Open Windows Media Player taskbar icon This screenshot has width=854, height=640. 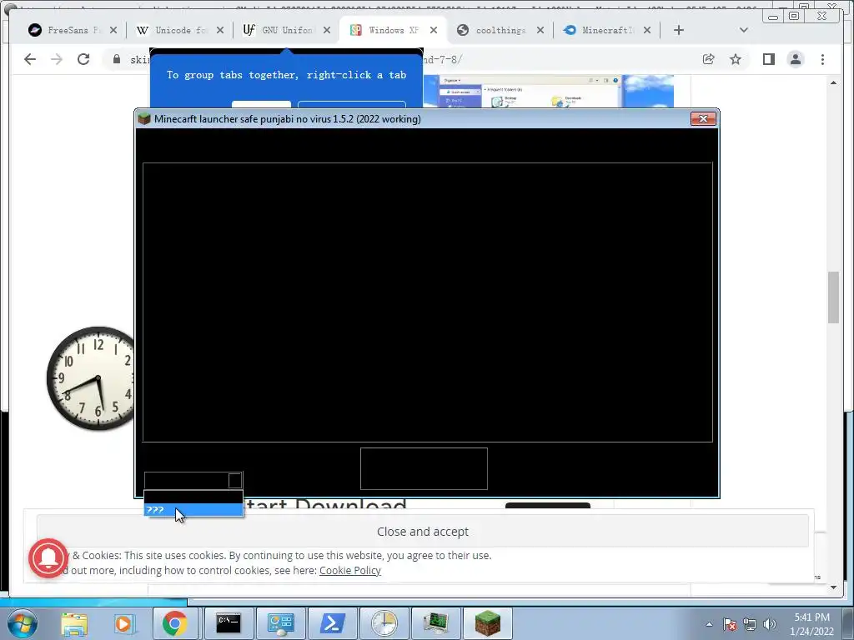click(x=123, y=623)
